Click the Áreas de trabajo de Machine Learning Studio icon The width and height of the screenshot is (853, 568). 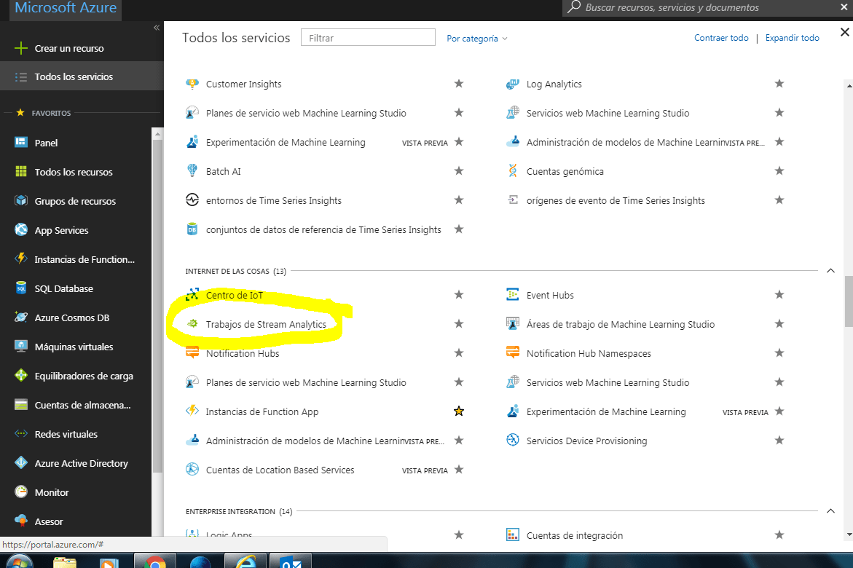512,324
